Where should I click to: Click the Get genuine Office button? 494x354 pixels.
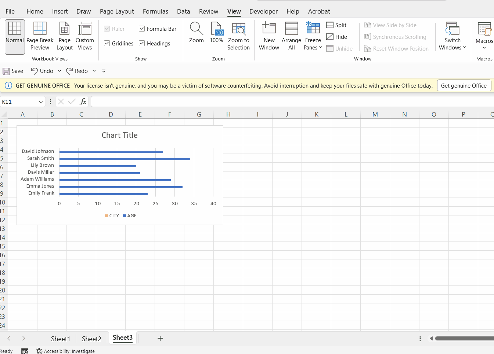click(x=464, y=85)
